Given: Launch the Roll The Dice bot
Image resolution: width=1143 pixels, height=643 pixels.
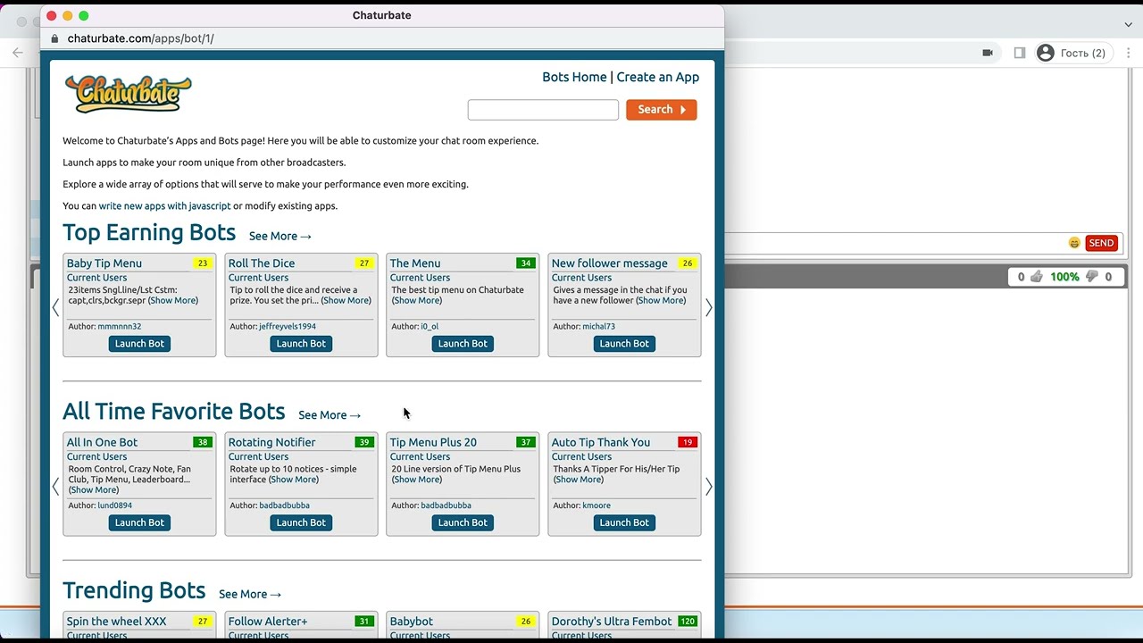Looking at the screenshot, I should (x=301, y=344).
